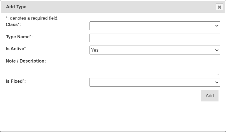This screenshot has height=132, width=226.
Task: Click the Add Type title text
Action: (16, 7)
